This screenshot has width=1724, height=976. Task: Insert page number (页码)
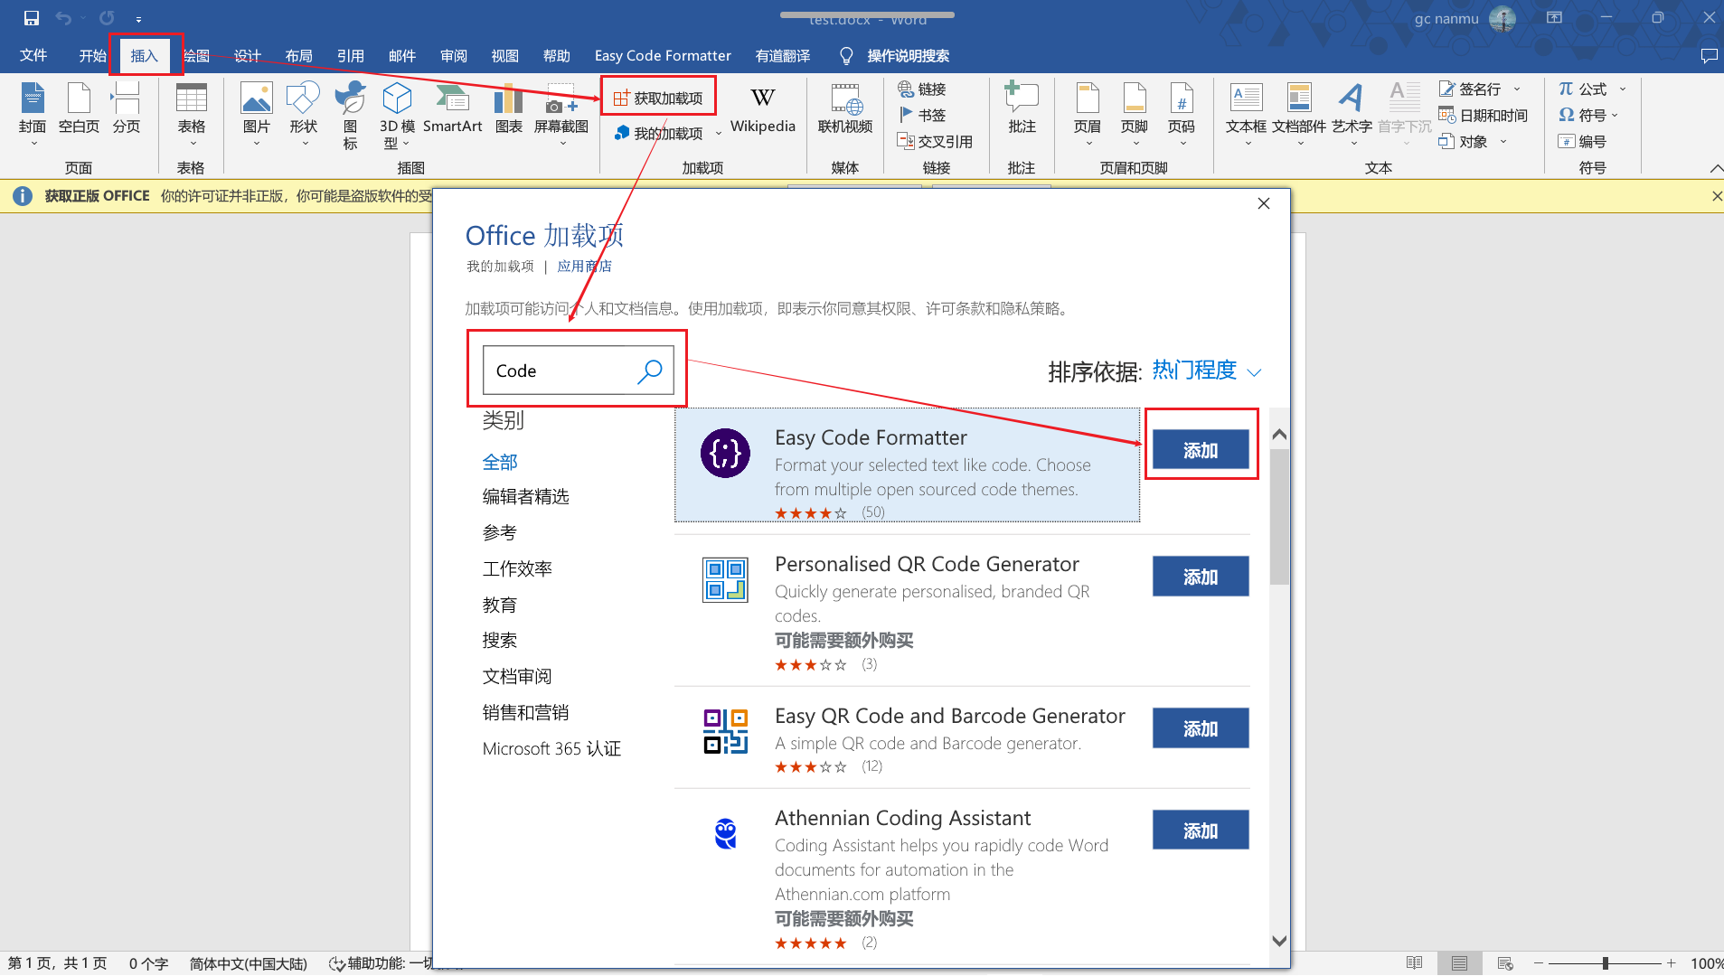pyautogui.click(x=1182, y=114)
